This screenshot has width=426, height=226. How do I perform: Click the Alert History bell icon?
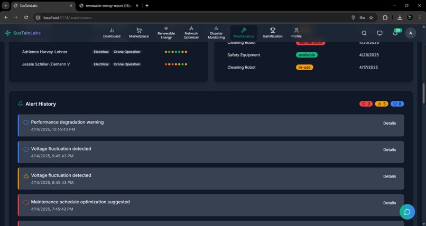[x=21, y=104]
